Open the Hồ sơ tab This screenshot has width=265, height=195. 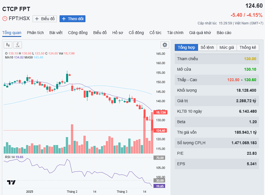pos(118,33)
